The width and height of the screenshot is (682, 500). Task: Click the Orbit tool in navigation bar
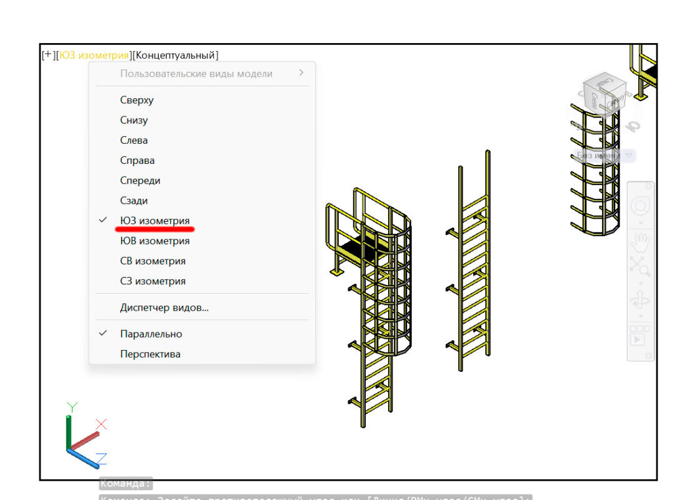639,301
